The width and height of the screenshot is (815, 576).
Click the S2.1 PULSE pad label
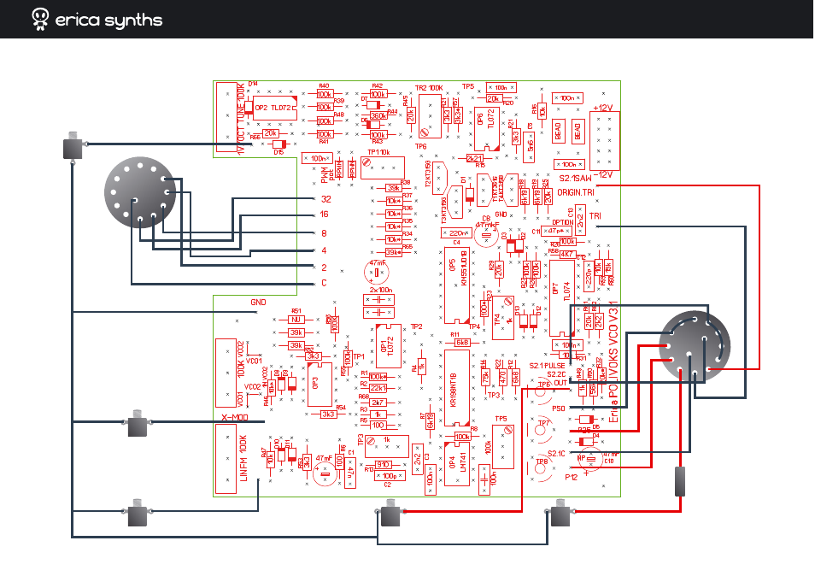pos(548,366)
